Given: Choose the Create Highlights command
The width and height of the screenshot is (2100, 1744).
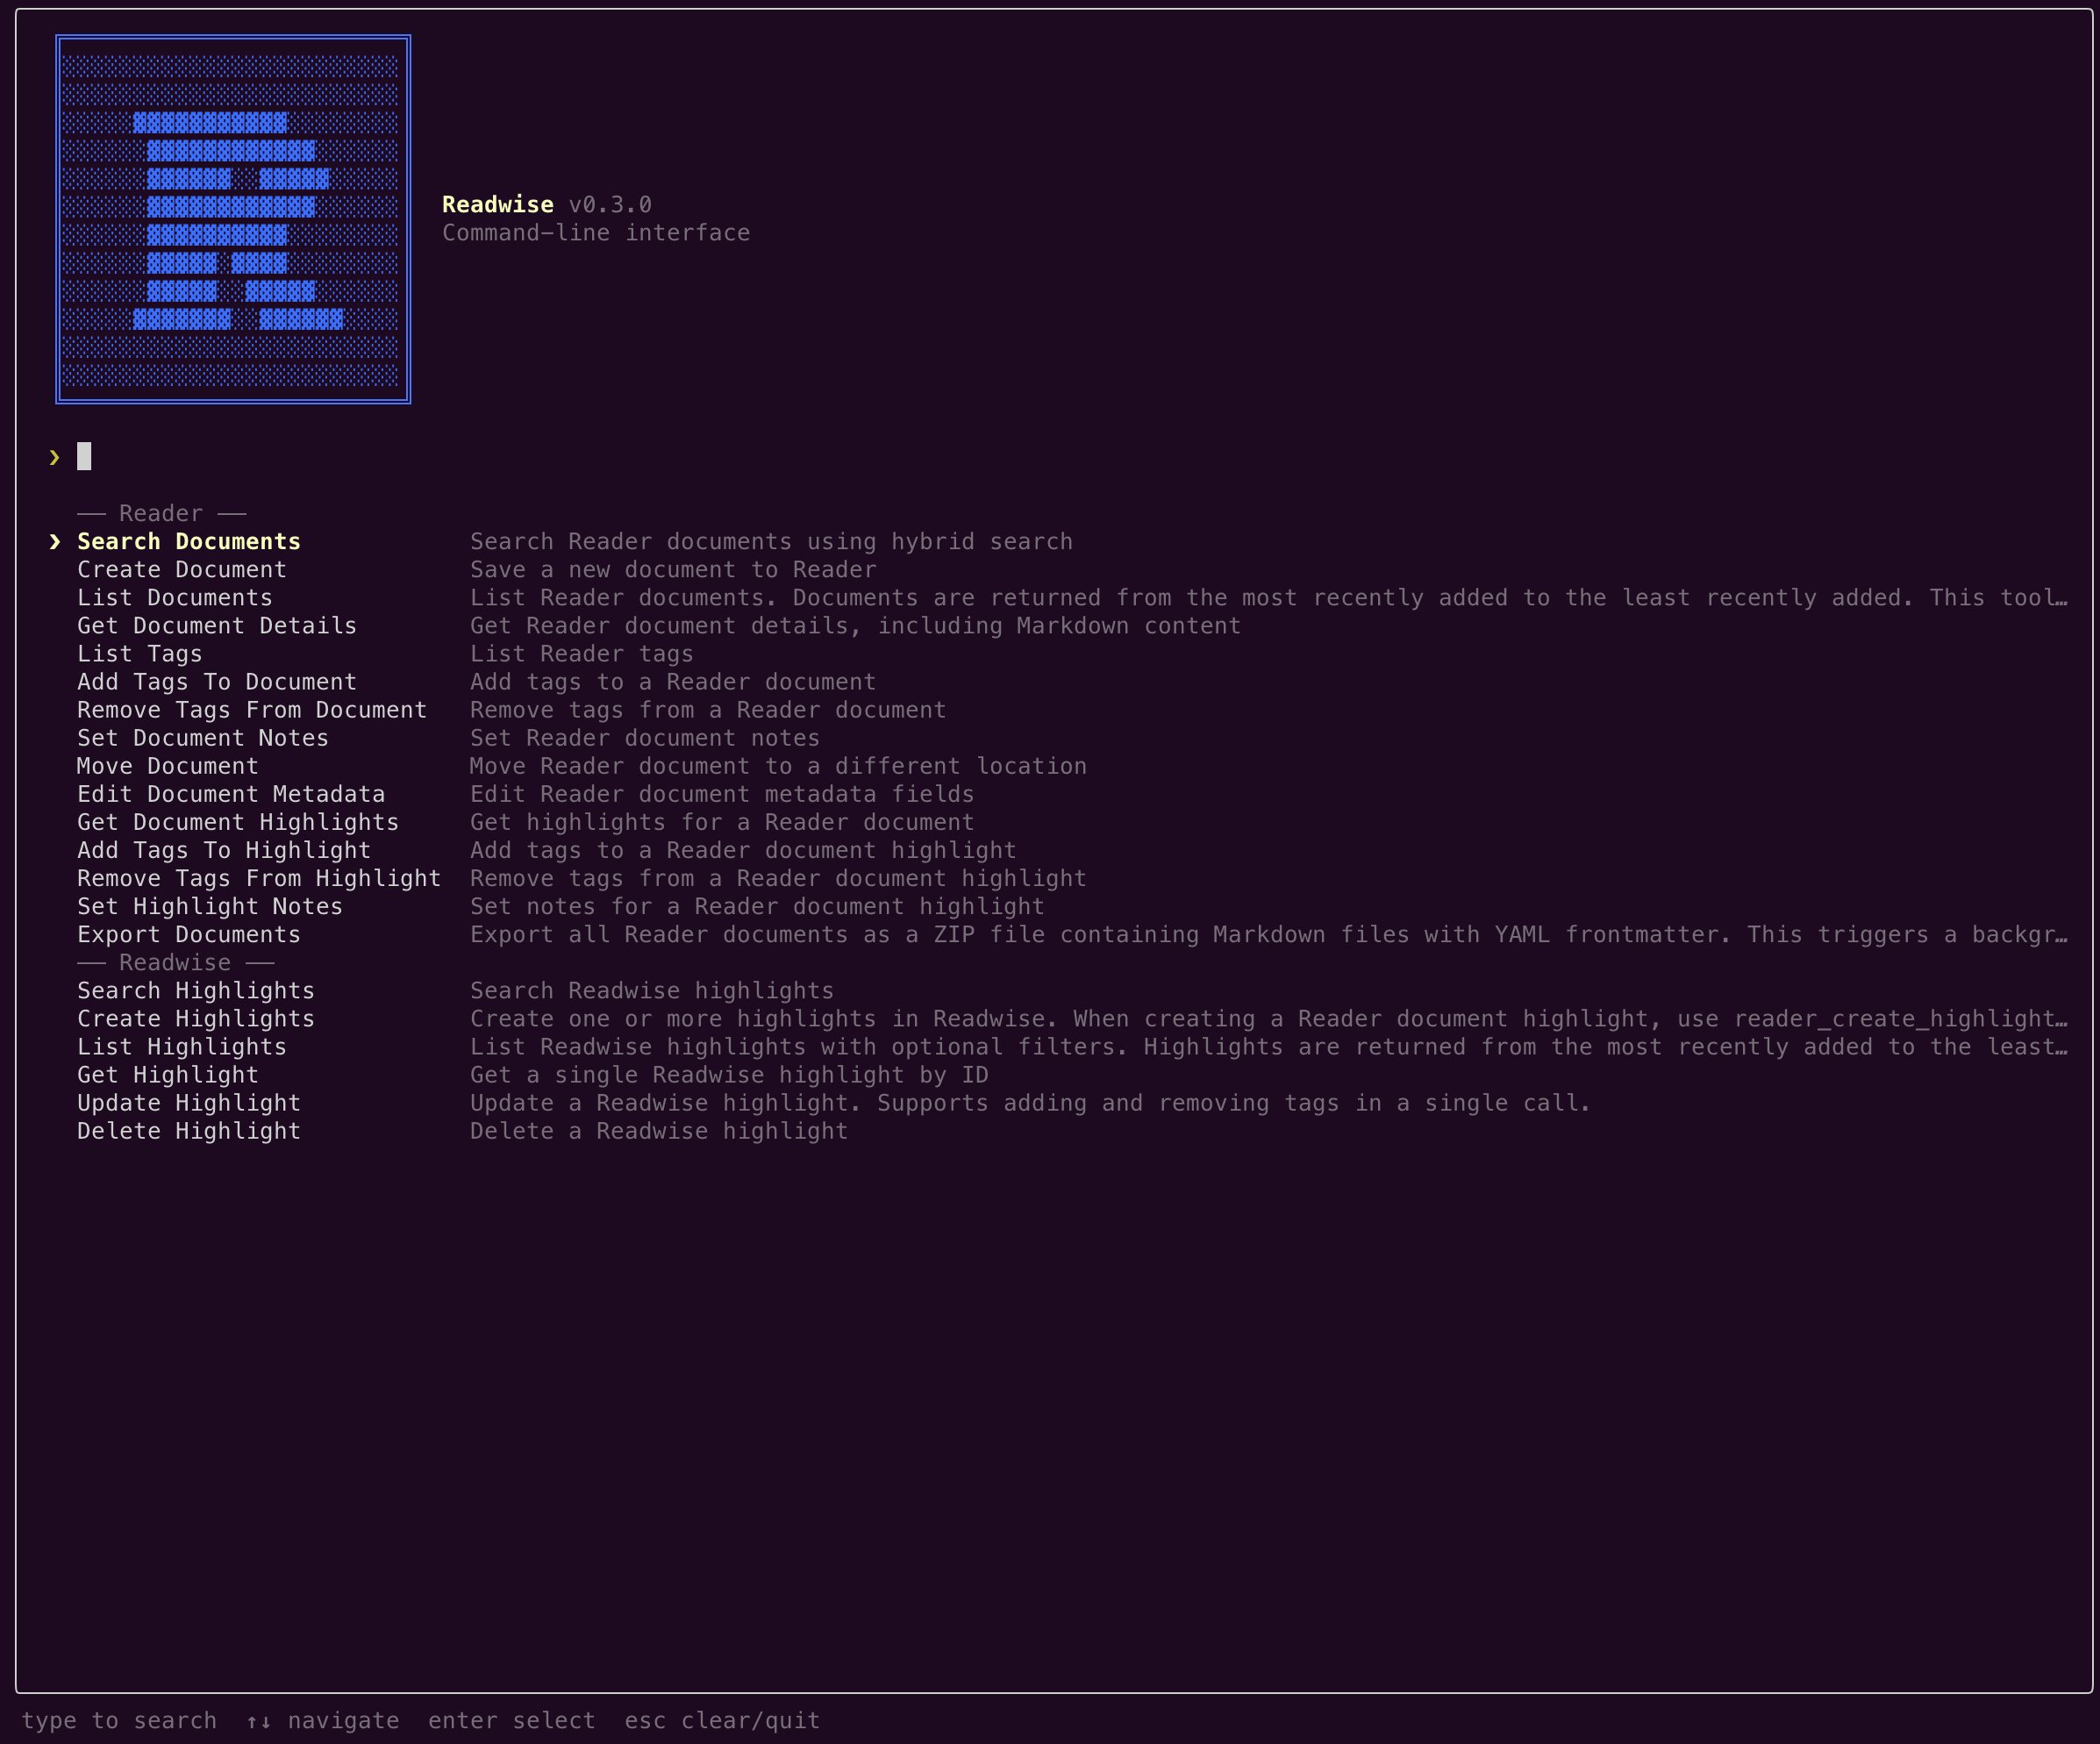Looking at the screenshot, I should click(x=195, y=1018).
